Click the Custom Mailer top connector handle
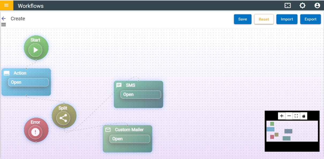Viewport: 324px width, 159px height. pyautogui.click(x=127, y=125)
